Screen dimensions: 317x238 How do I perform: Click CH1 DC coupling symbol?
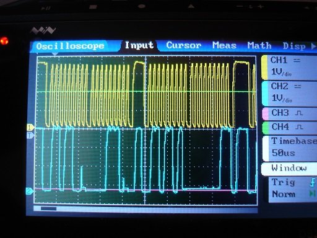click(297, 61)
